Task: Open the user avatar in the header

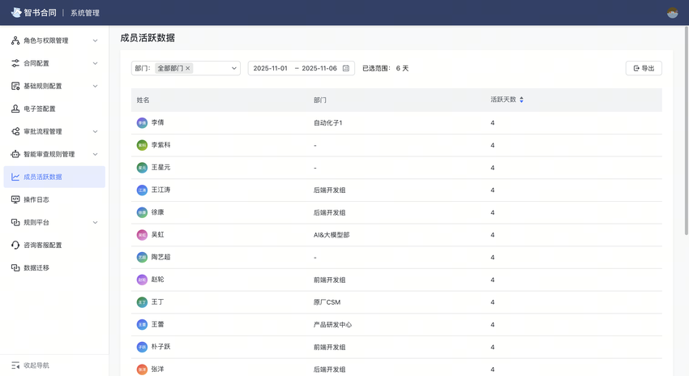Action: point(672,13)
